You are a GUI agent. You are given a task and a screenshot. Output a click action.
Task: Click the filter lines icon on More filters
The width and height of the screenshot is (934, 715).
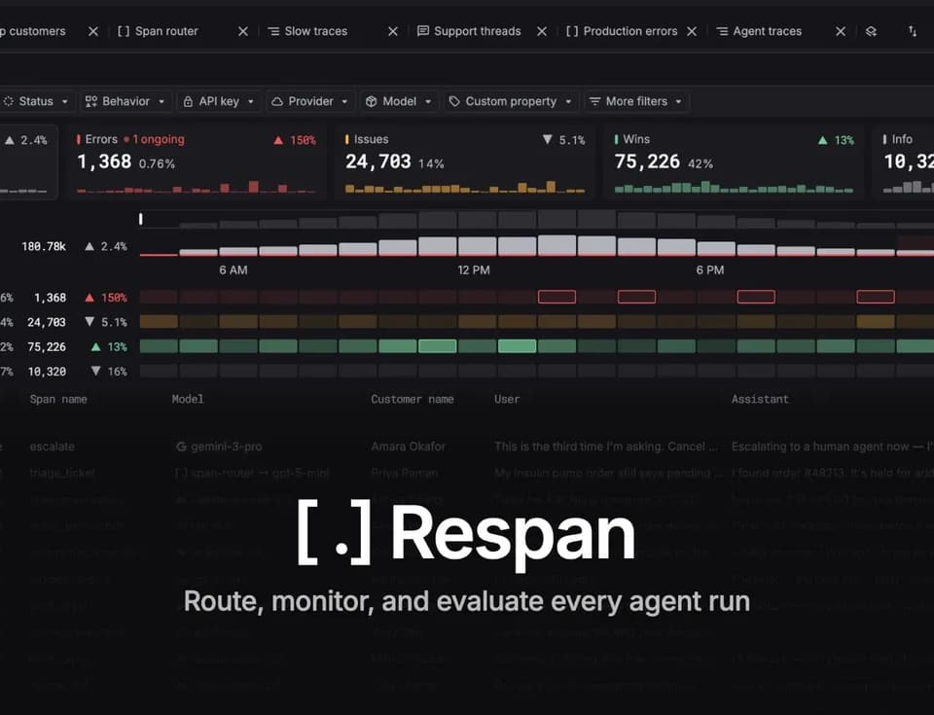pyautogui.click(x=594, y=102)
